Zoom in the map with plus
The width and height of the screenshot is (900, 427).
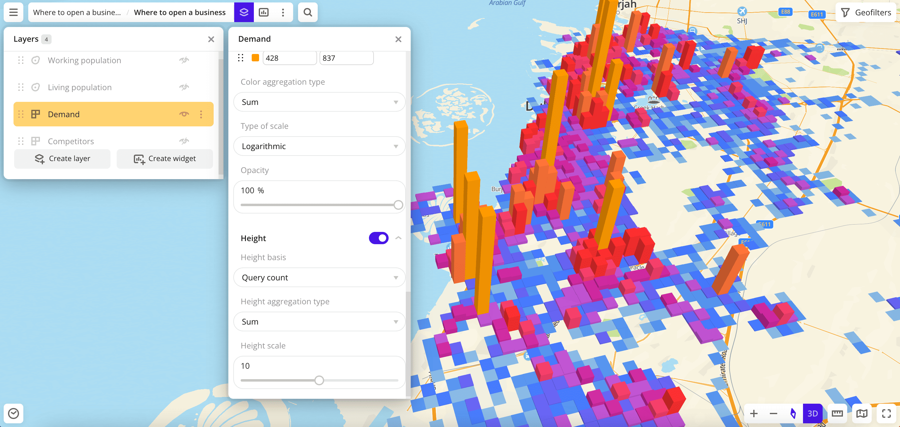[x=754, y=414]
